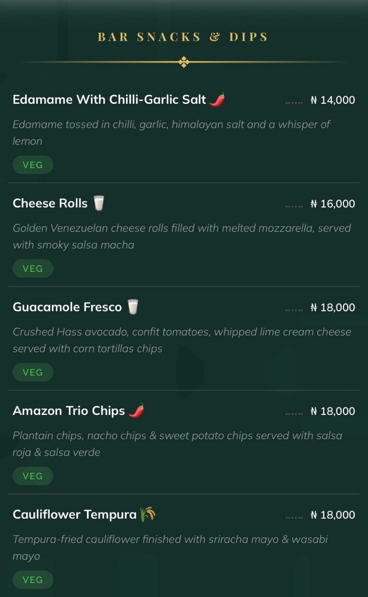Click the Cheese Rolls description text
The image size is (368, 597).
(181, 236)
